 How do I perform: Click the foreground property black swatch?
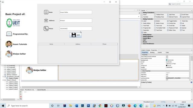coord(167,65)
